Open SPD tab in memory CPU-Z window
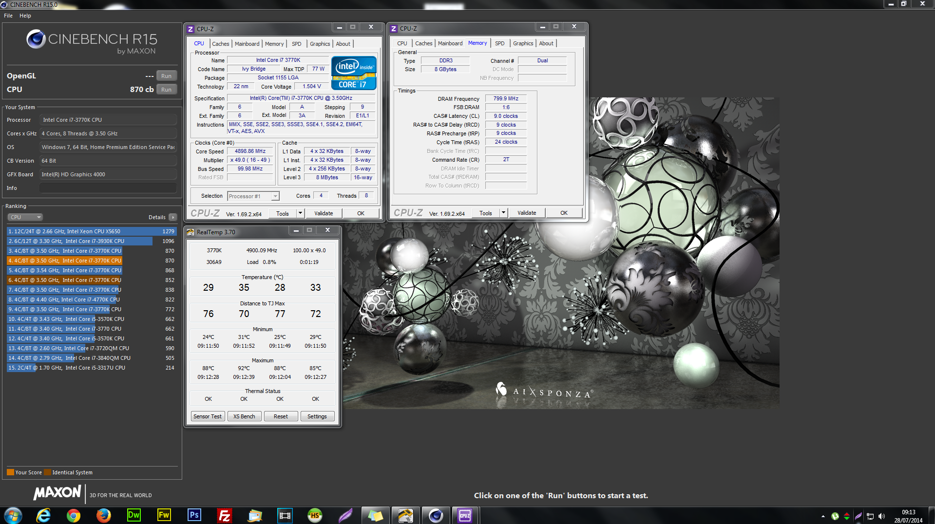935x524 pixels. pos(499,43)
